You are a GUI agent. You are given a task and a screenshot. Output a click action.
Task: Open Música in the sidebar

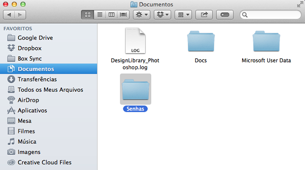click(49, 142)
